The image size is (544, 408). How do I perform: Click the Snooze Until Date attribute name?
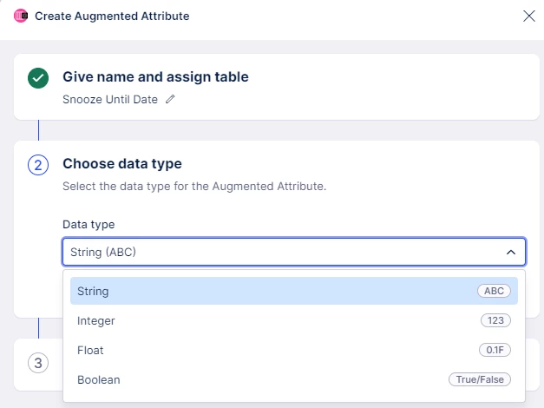[x=110, y=100]
